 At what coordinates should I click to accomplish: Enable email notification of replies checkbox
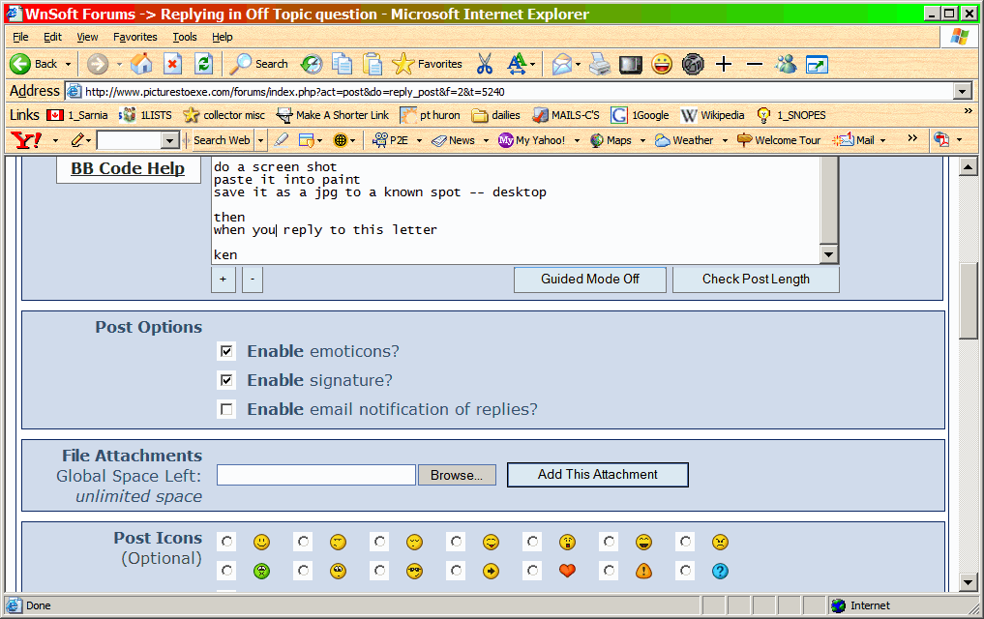point(226,409)
